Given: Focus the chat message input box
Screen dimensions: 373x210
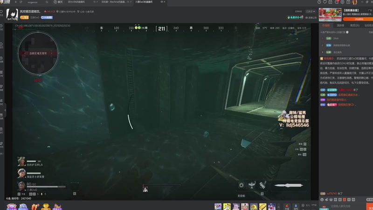Looking at the screenshot, I should [347, 206].
